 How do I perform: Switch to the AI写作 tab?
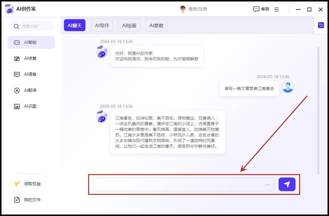[x=102, y=25]
